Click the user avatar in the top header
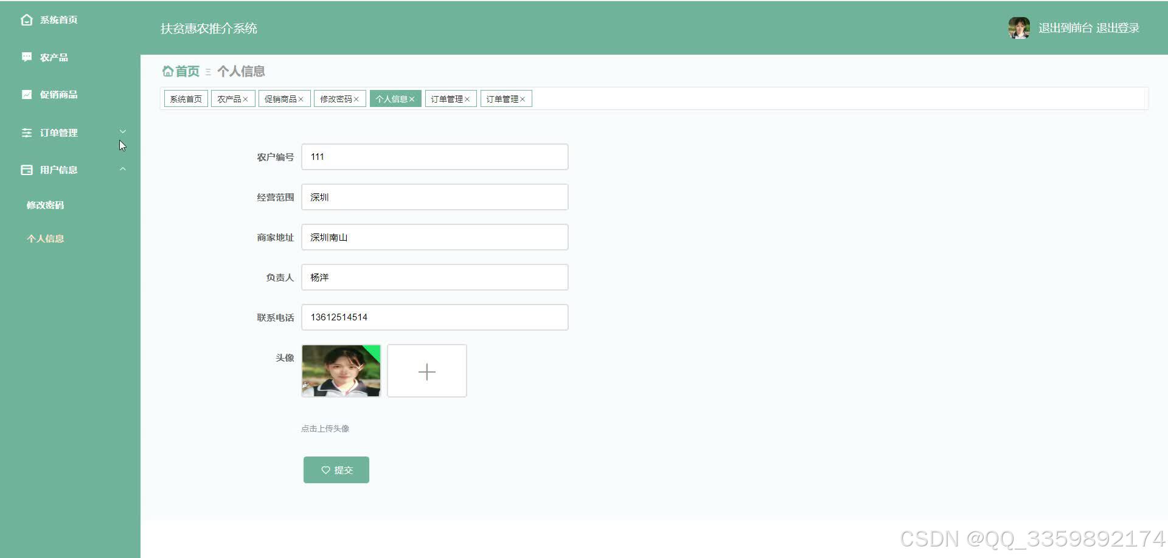The image size is (1168, 558). pos(1019,28)
